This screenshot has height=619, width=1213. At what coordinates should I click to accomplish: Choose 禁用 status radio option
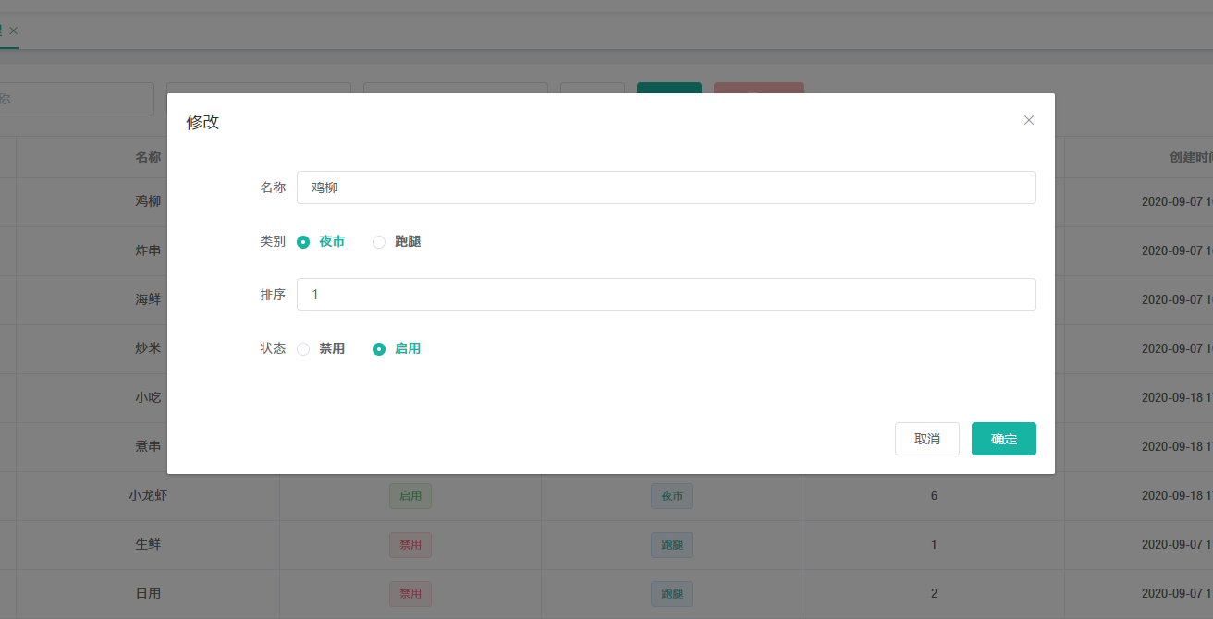click(303, 349)
